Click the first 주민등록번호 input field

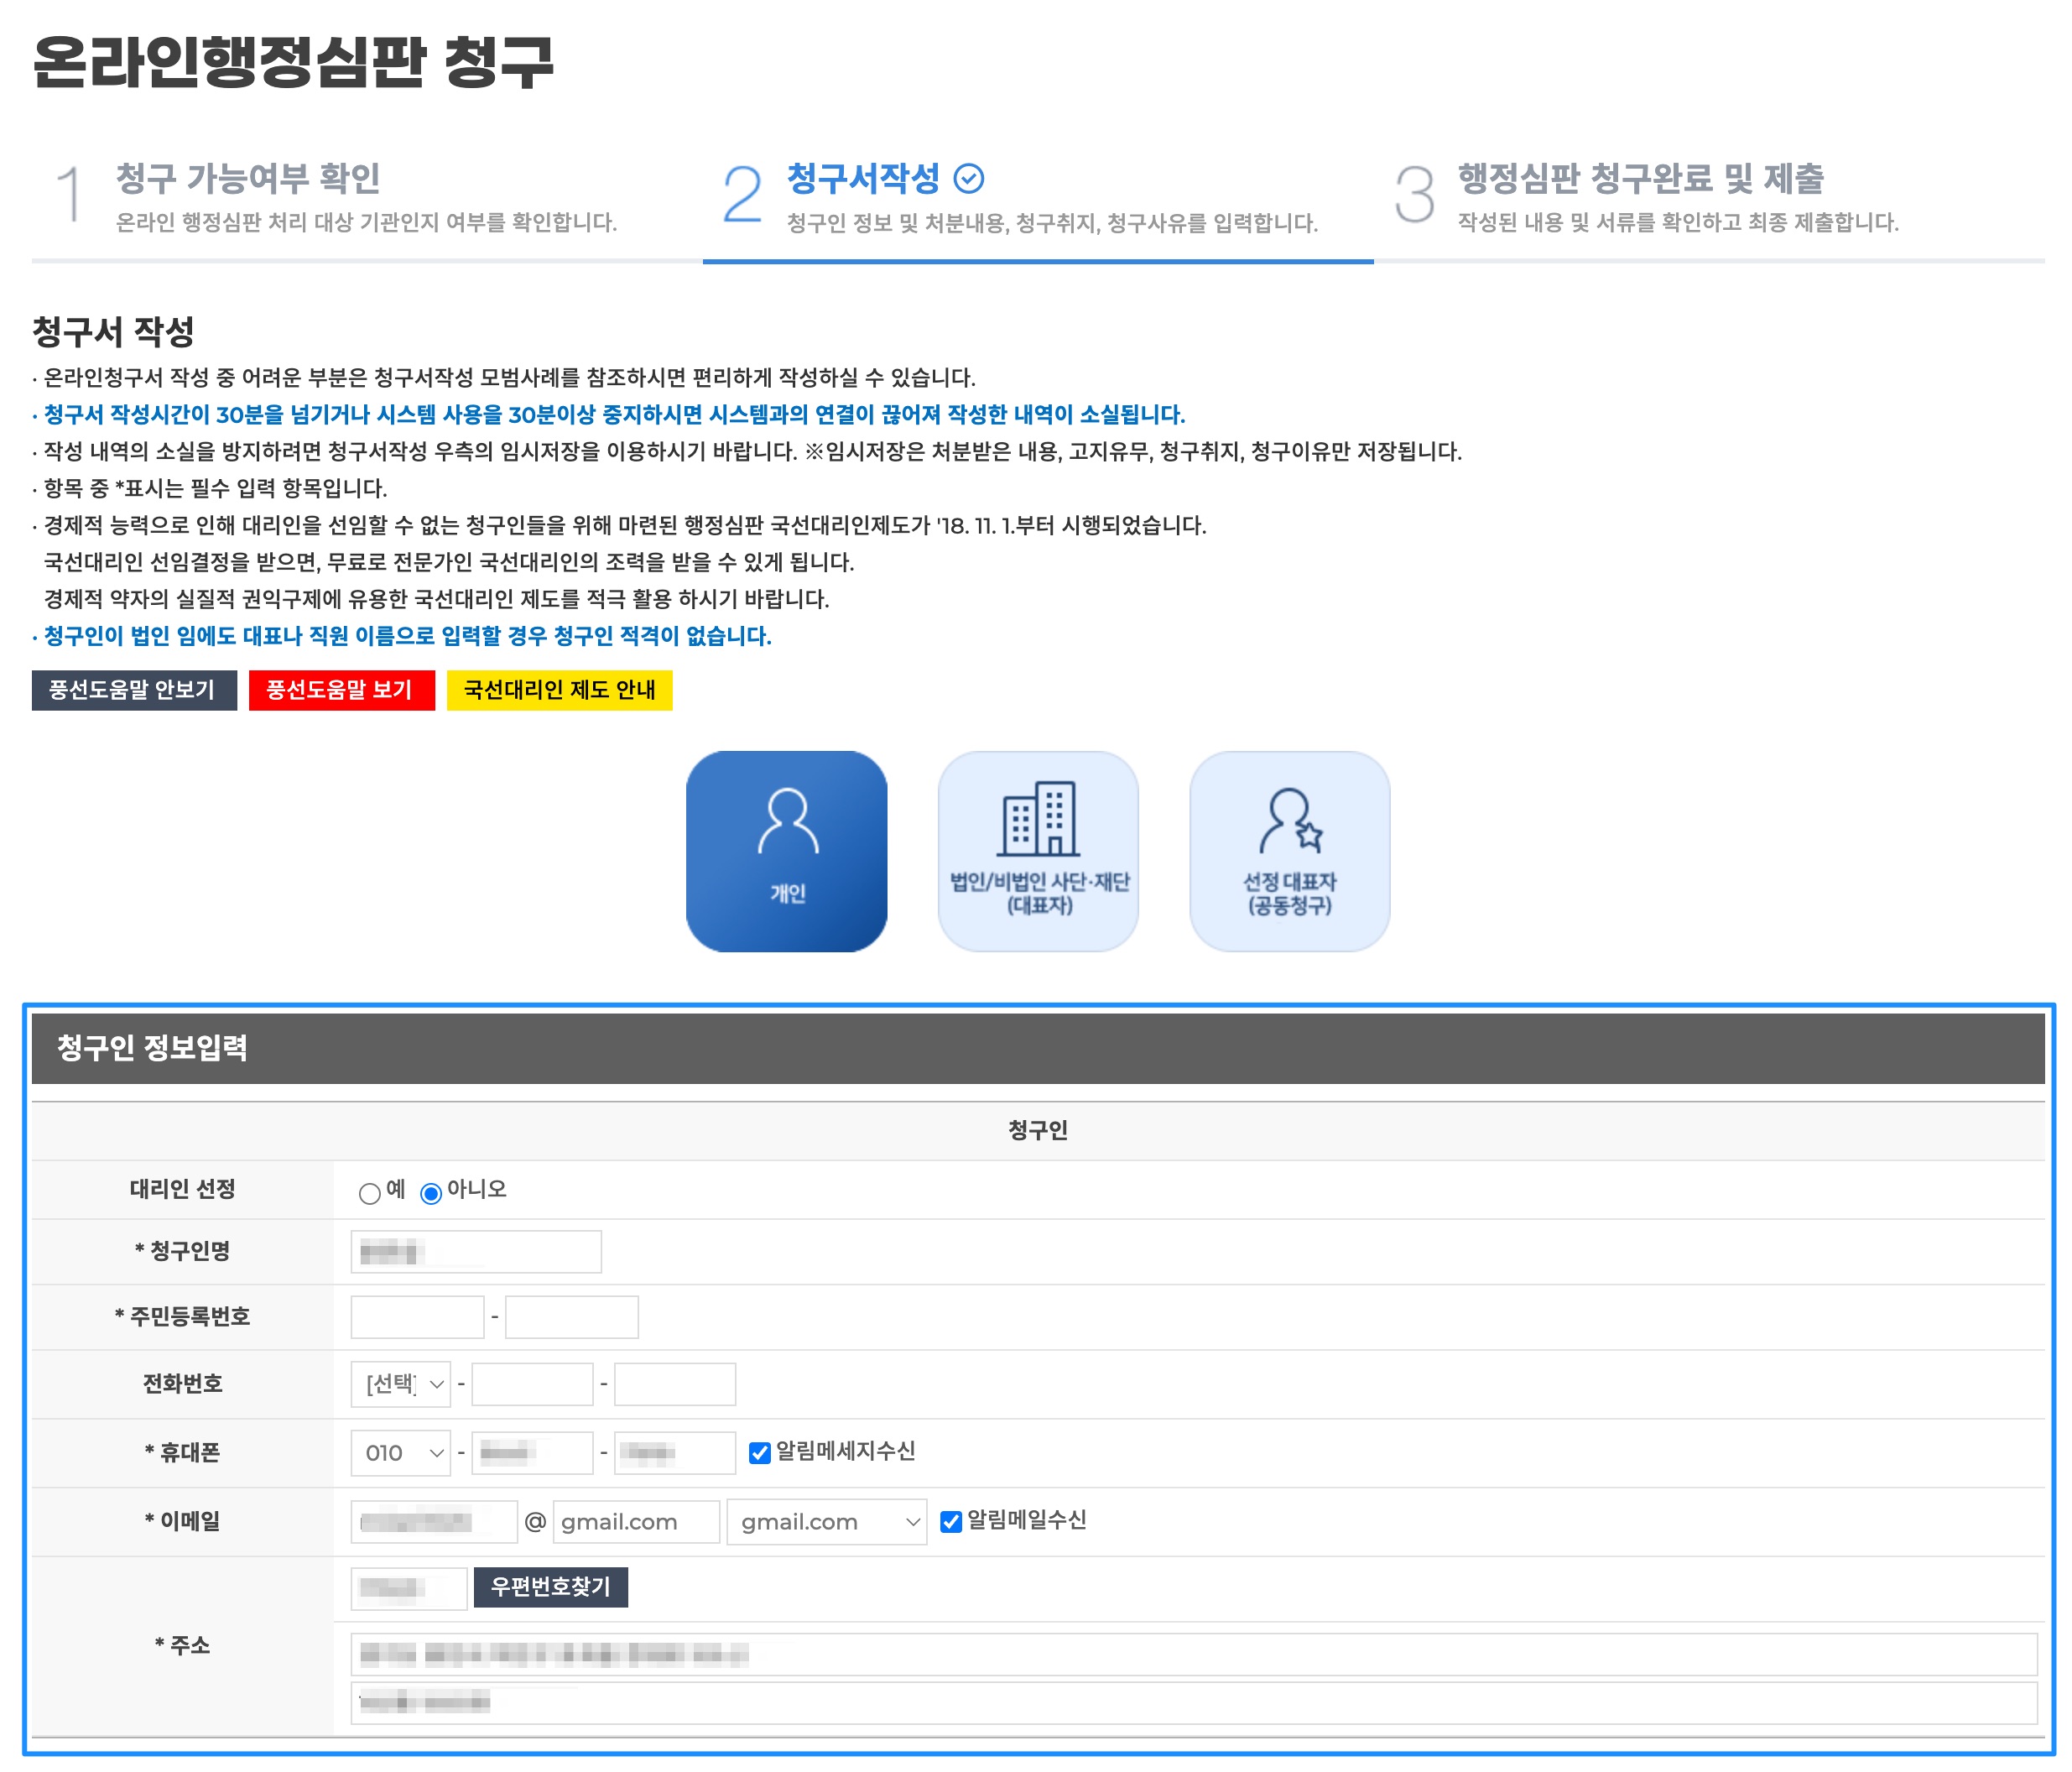tap(417, 1317)
